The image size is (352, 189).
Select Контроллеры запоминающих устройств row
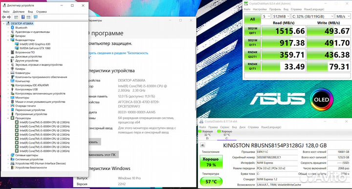(x=40, y=93)
